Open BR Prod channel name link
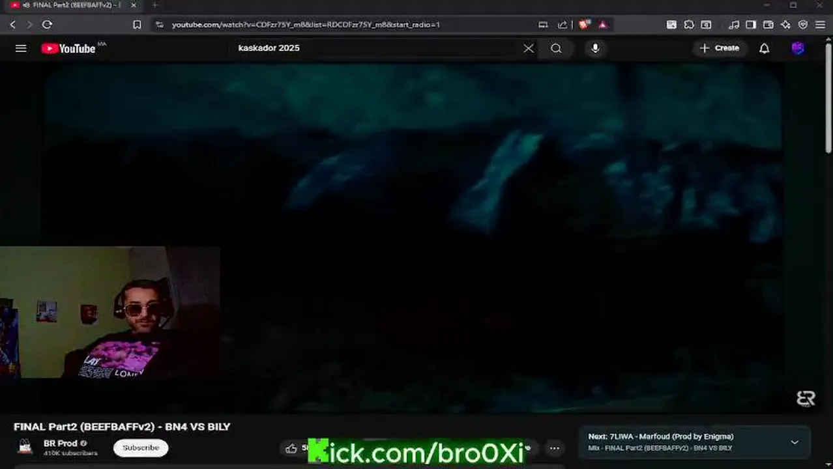Viewport: 833px width, 469px height. click(x=60, y=444)
